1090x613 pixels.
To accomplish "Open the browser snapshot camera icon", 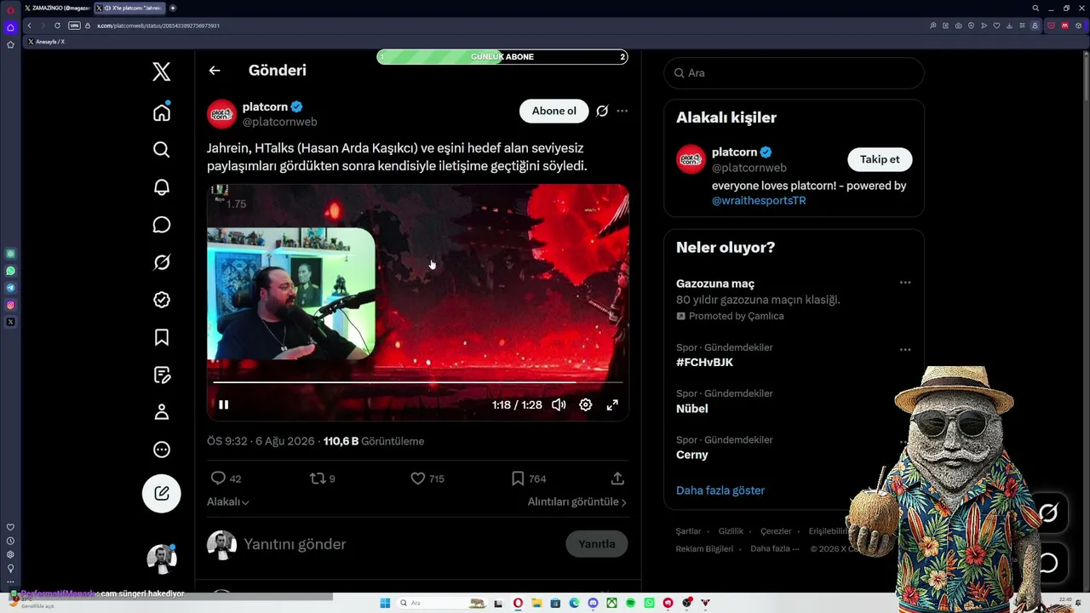I will tap(959, 26).
